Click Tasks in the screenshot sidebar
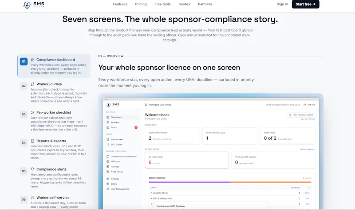Viewport: 355px width, 210px height. pyautogui.click(x=122, y=127)
